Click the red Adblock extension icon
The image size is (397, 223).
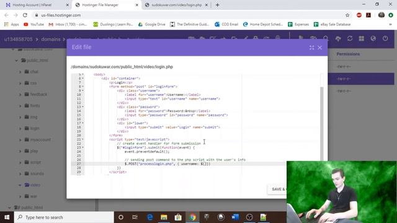(359, 15)
